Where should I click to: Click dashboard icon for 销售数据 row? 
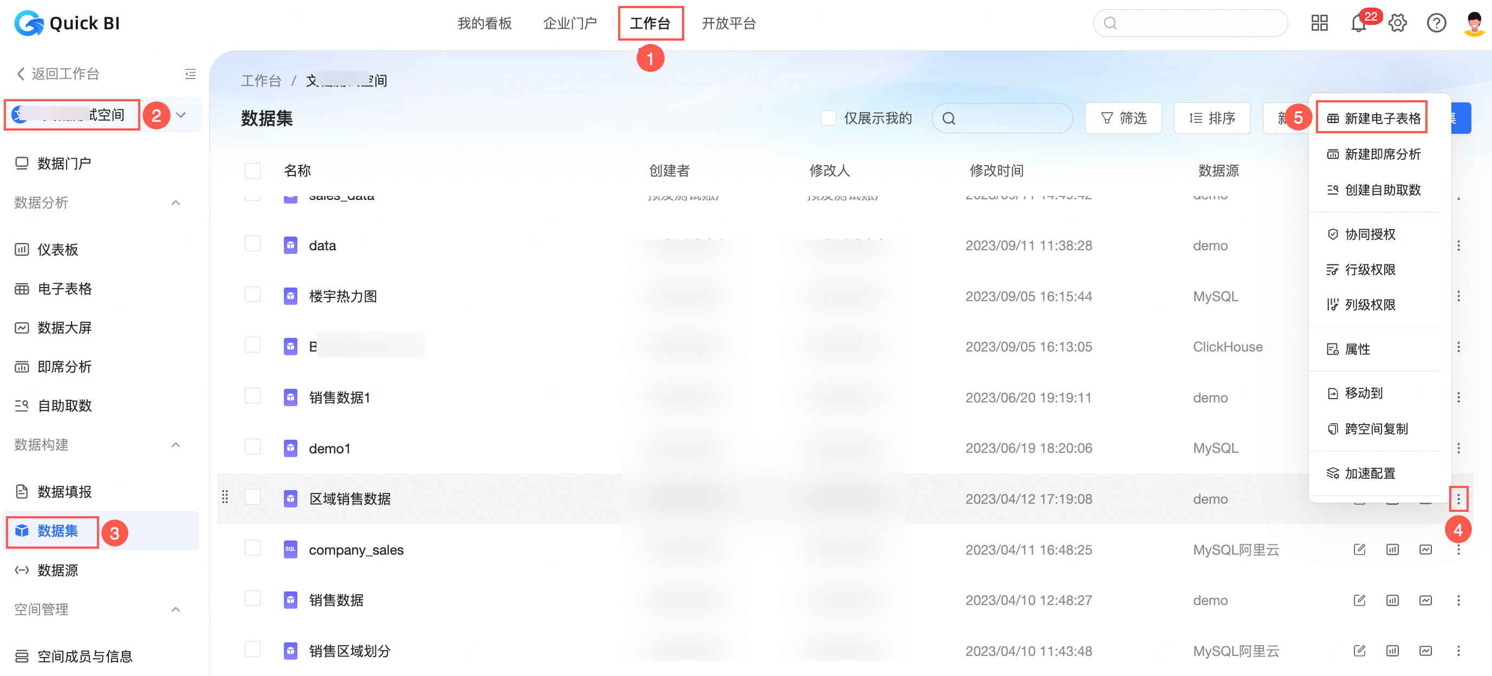coord(1392,600)
